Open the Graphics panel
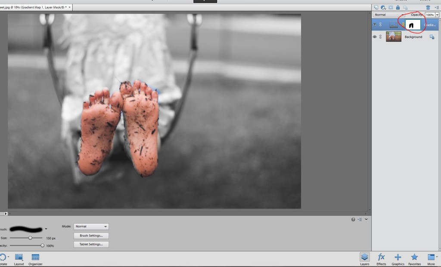Image resolution: width=441 pixels, height=267 pixels. tap(398, 258)
